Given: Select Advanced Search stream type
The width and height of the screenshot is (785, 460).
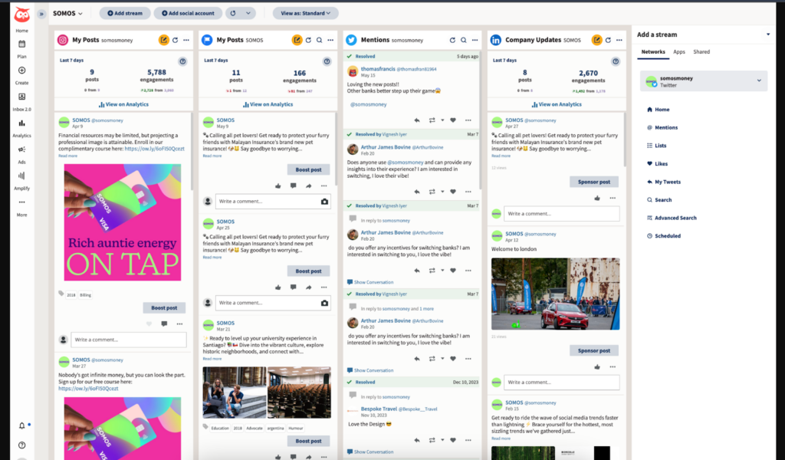Looking at the screenshot, I should (x=672, y=219).
